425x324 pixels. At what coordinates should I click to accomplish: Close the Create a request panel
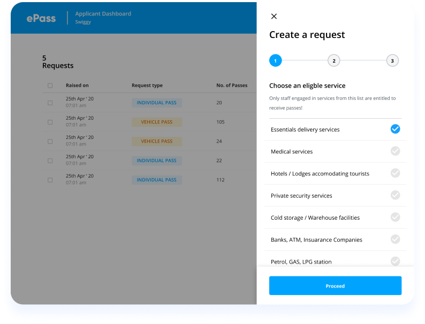[274, 17]
